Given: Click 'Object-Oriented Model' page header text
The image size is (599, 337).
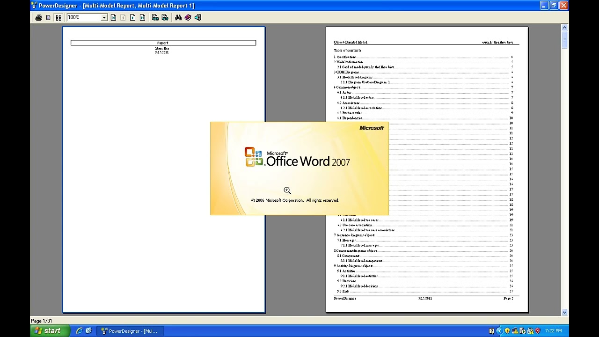Looking at the screenshot, I should pyautogui.click(x=351, y=42).
